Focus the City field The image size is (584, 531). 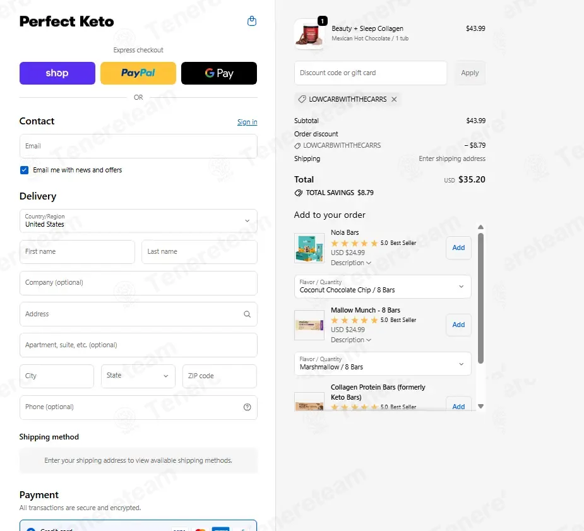[x=57, y=376]
